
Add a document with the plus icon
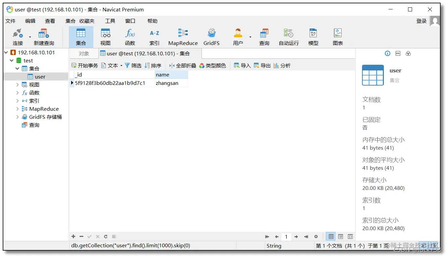tap(74, 237)
